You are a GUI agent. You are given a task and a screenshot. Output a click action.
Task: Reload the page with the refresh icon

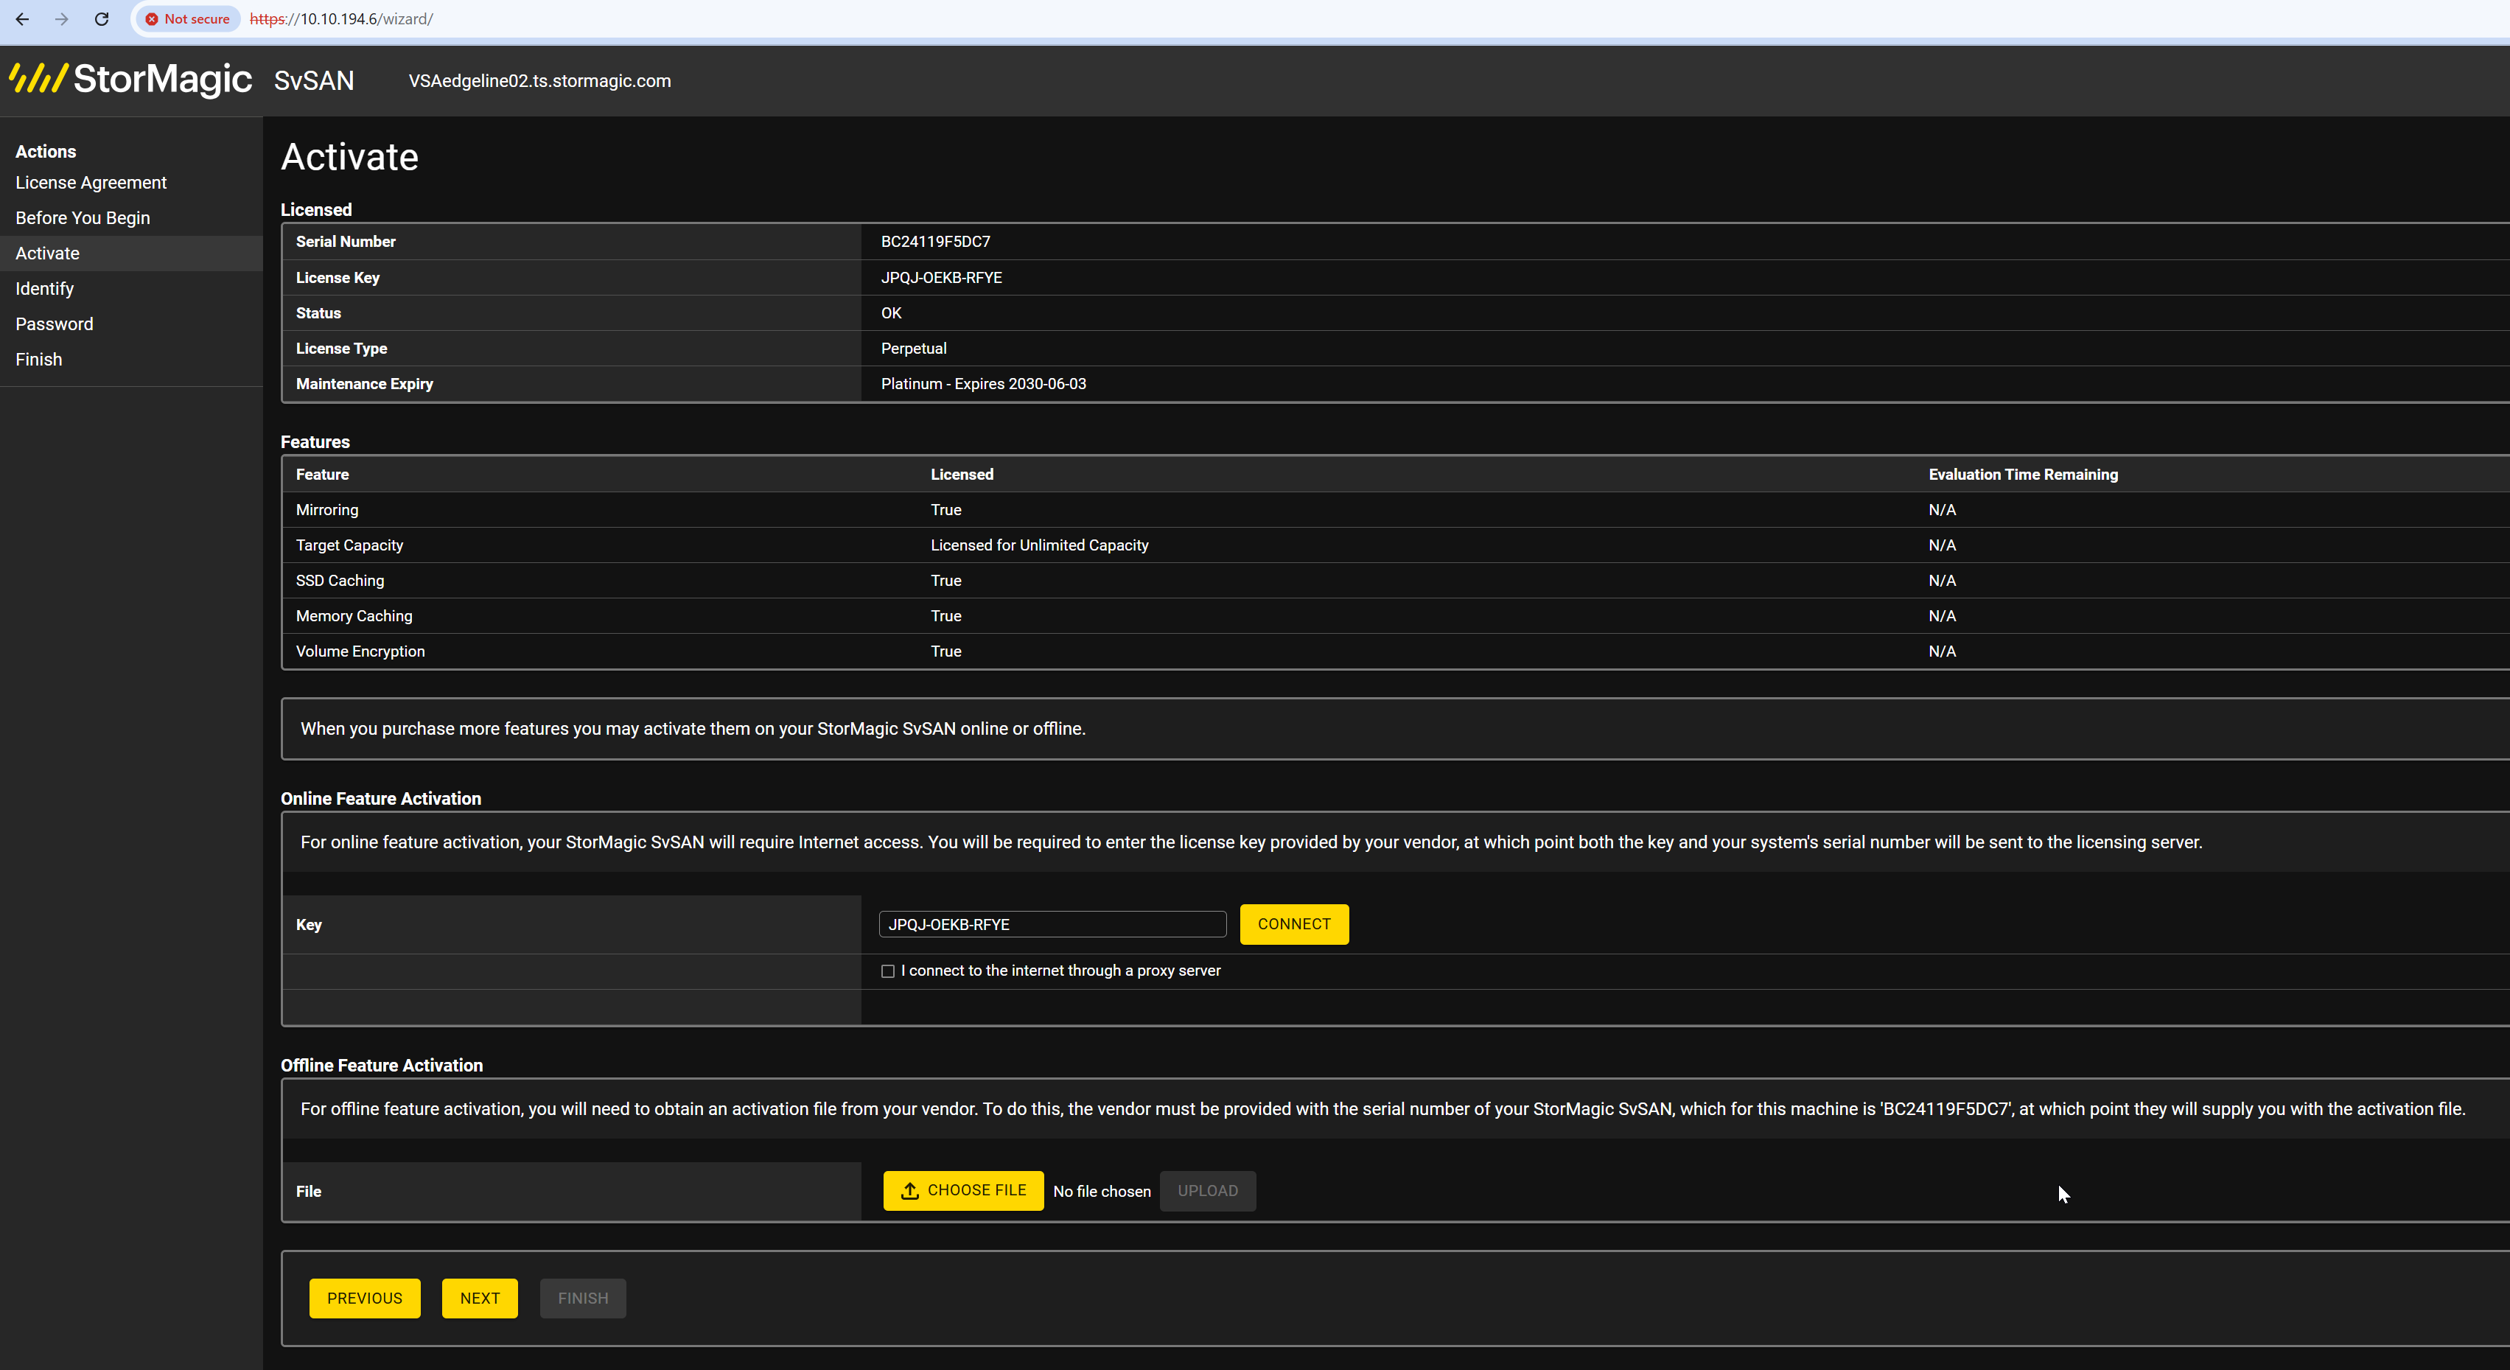pyautogui.click(x=102, y=18)
